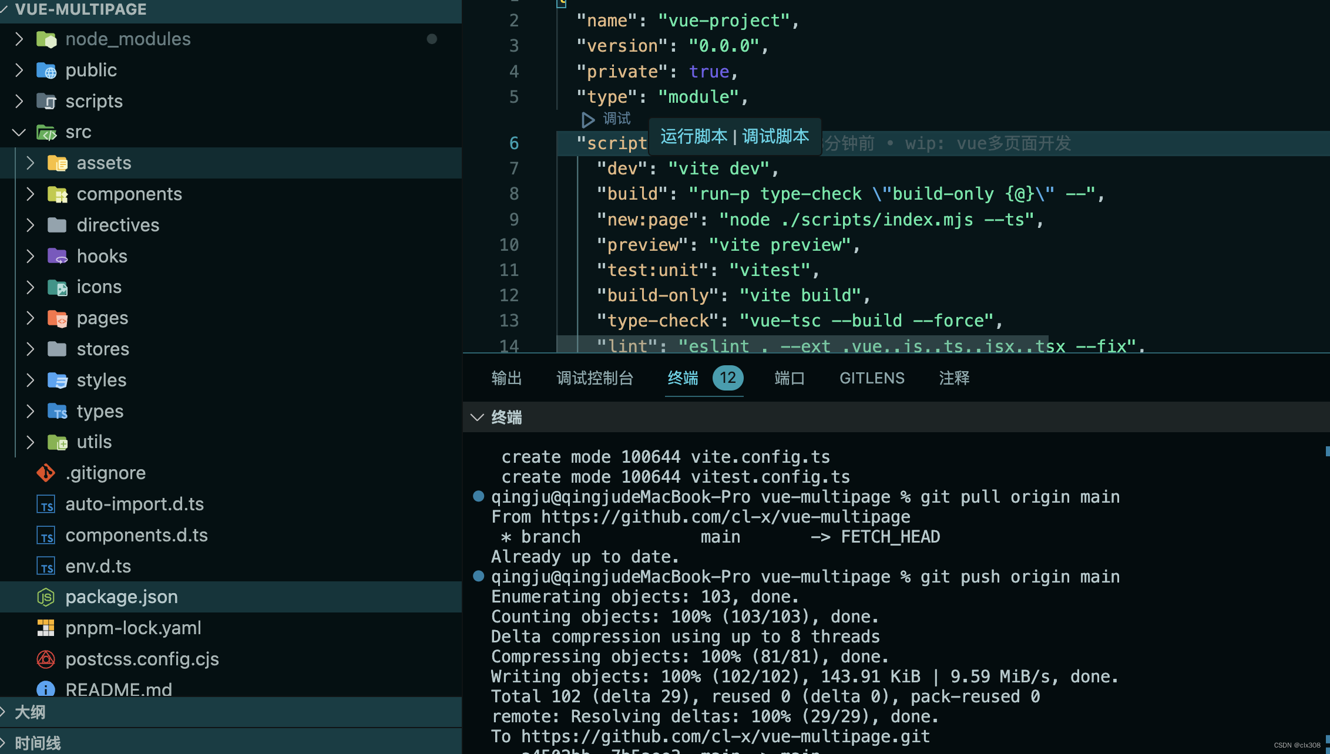The image size is (1330, 754).
Task: Click the git icon beside .gitignore
Action: point(46,473)
